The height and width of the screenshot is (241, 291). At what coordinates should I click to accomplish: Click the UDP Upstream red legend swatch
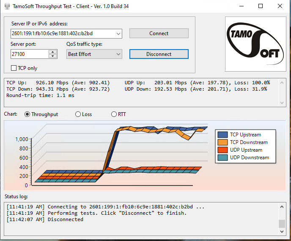point(222,150)
